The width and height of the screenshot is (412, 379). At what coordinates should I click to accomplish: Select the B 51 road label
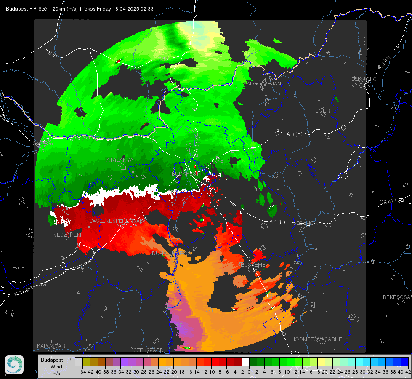[x=53, y=53]
